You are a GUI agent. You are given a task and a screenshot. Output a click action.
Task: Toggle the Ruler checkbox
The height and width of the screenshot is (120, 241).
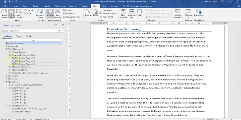pos(65,10)
